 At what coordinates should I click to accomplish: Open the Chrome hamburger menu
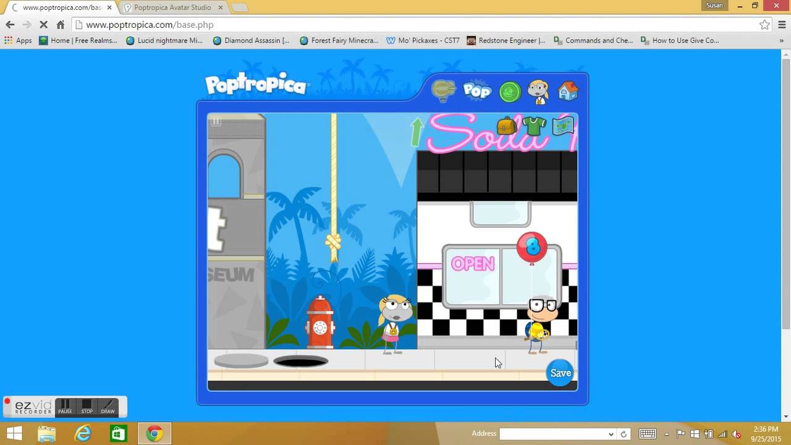(781, 25)
